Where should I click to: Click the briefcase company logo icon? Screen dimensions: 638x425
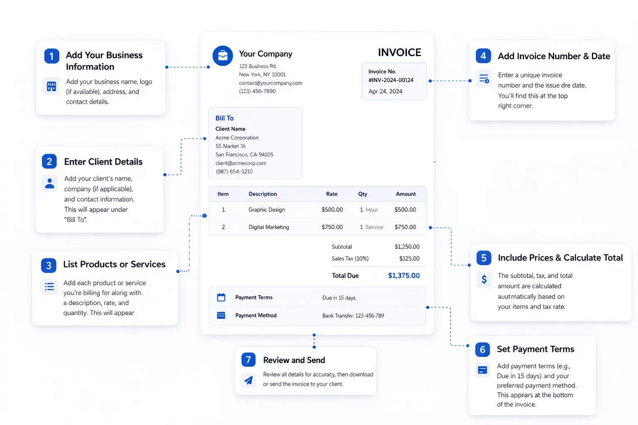(x=223, y=55)
